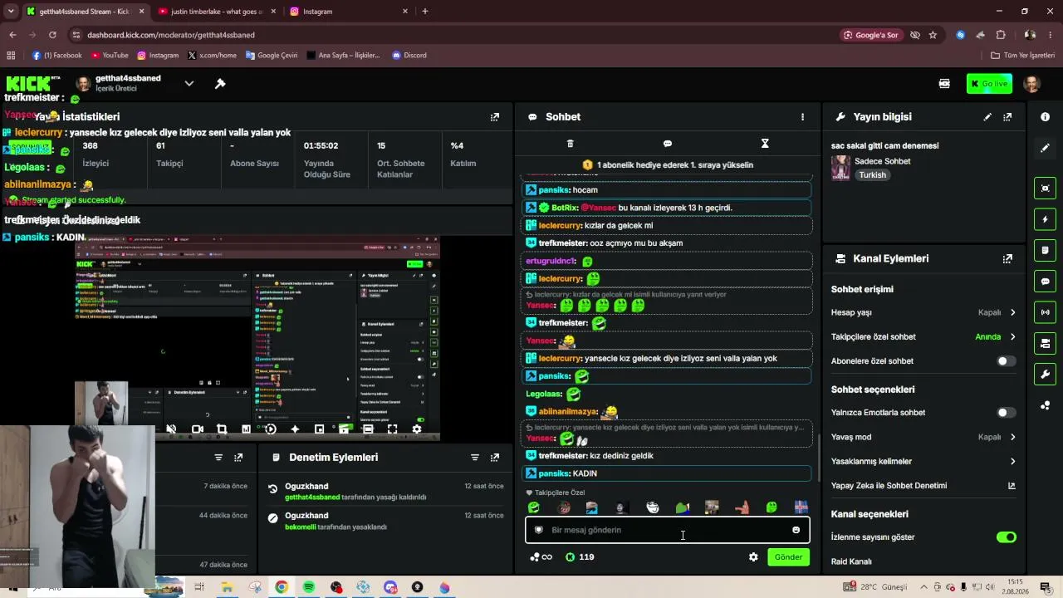Screen dimensions: 1063x598
Task: Toggle the lightning bolt sidebar icon
Action: pyautogui.click(x=1045, y=219)
